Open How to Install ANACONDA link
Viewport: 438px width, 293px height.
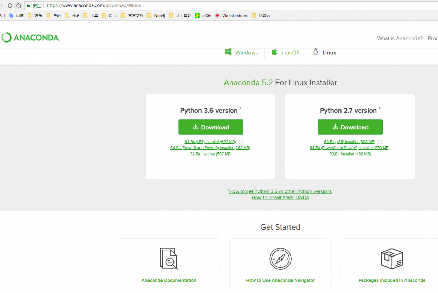point(280,197)
